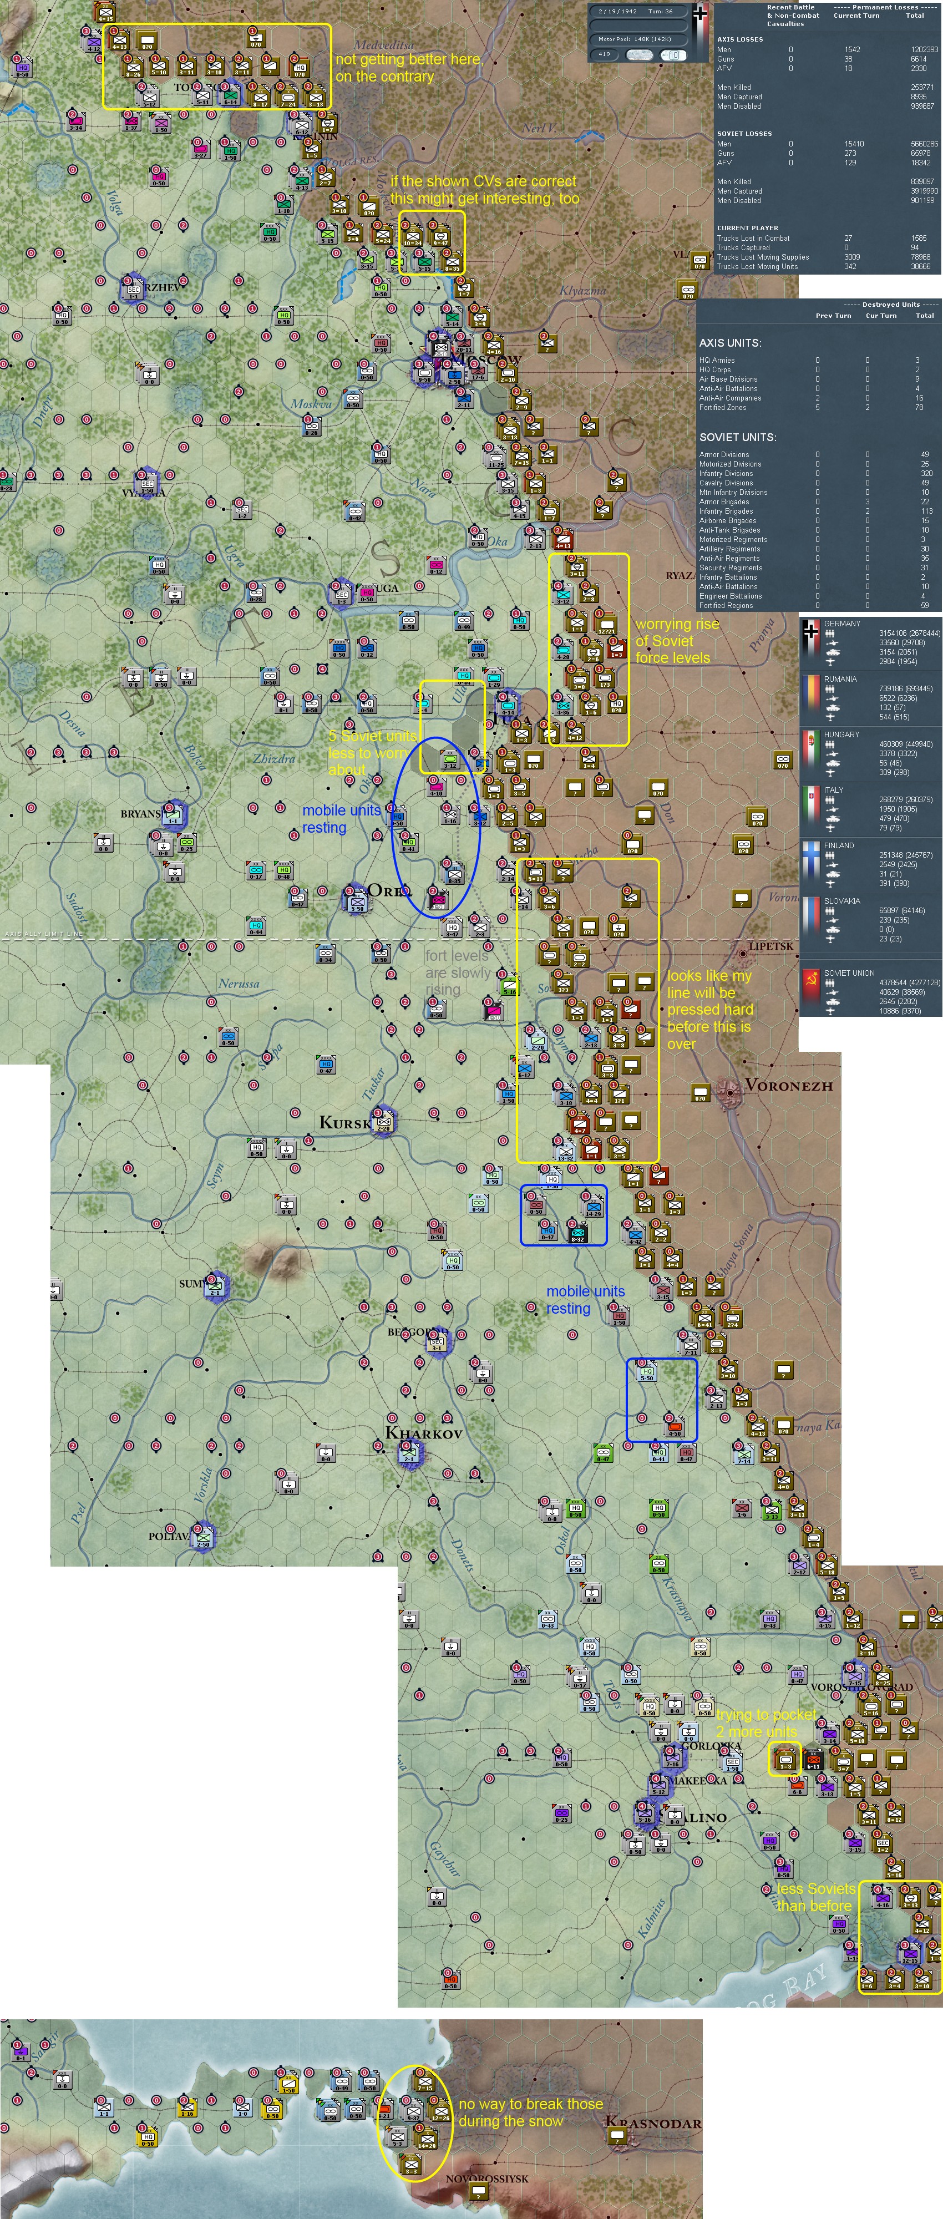The height and width of the screenshot is (2219, 943).
Task: Click the KURSK city label on the map
Action: (346, 1122)
